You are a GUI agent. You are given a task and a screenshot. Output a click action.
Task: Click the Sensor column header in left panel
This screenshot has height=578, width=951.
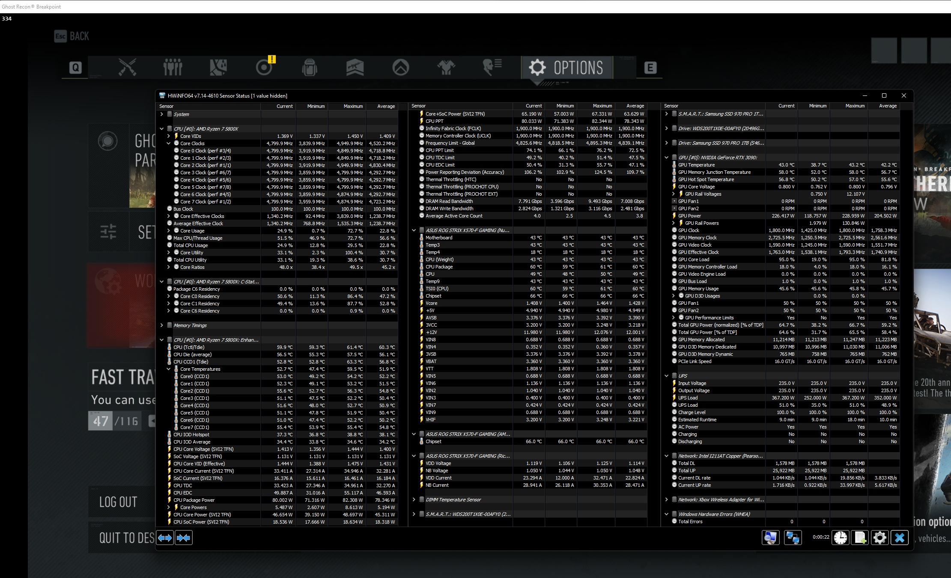pyautogui.click(x=209, y=106)
